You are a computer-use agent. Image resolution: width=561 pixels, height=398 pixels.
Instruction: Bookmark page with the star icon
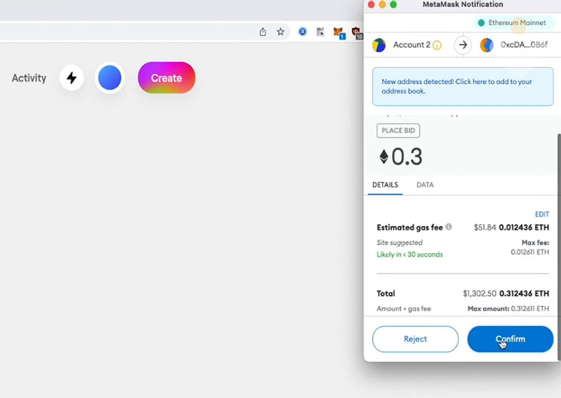(281, 32)
